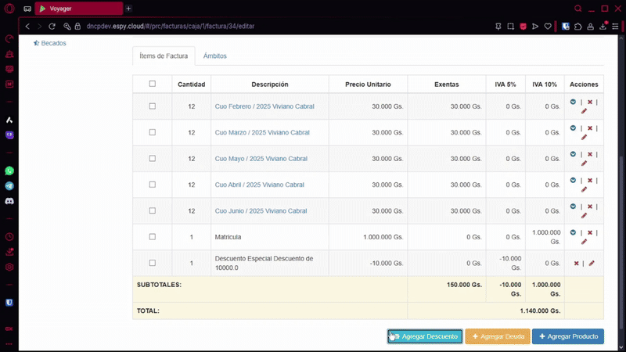Open Discord from the sidebar

tap(9, 201)
